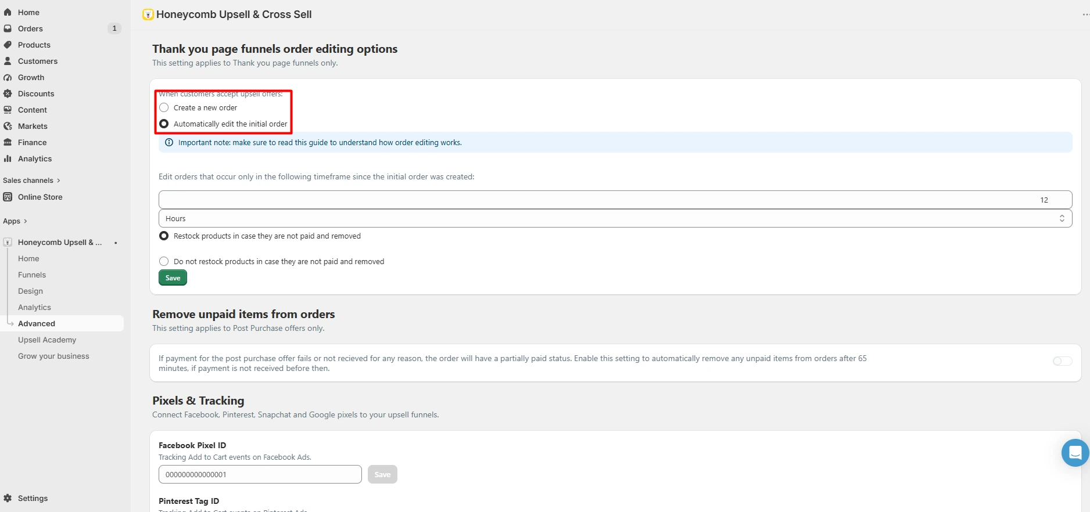
Task: Click the Content icon in the sidebar
Action: point(8,110)
